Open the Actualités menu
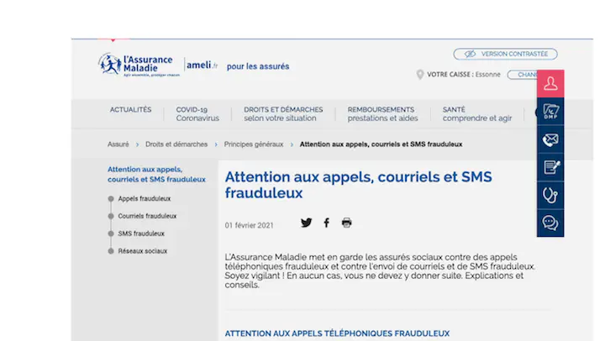This screenshot has width=605, height=341. pos(130,109)
